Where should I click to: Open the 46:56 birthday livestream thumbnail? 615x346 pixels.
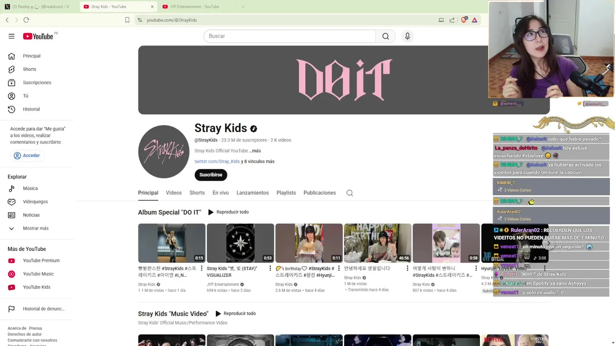pos(378,243)
